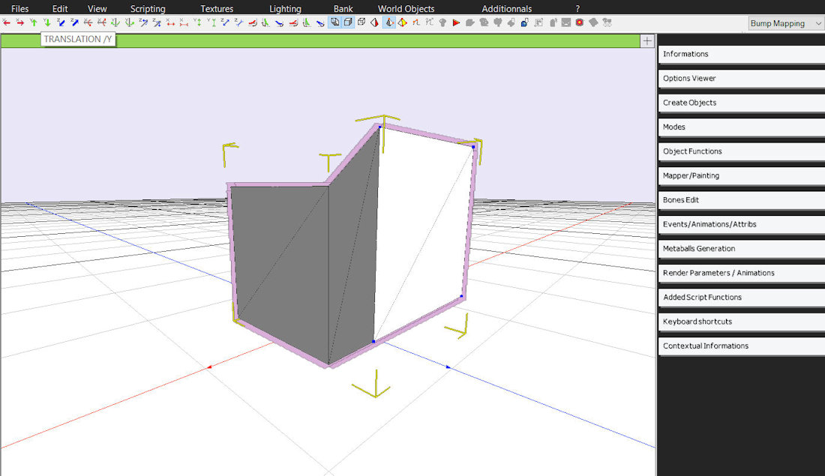Image resolution: width=825 pixels, height=476 pixels.
Task: Click the blue Z arrow pointing up-right
Action: (x=75, y=22)
